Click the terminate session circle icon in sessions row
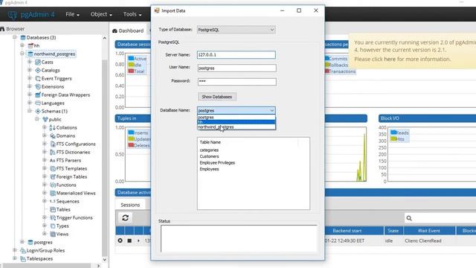 coord(120,240)
